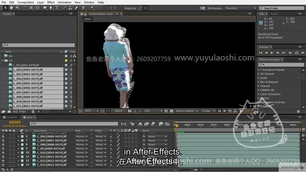Open Show Channel color management icon
This screenshot has width=306, height=172.
140,111
